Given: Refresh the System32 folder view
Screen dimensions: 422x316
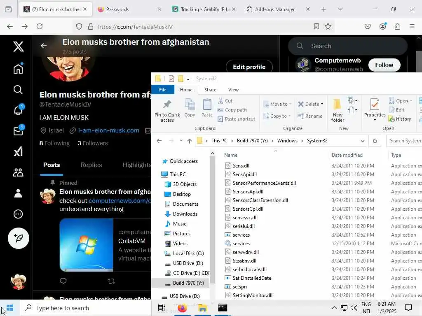Looking at the screenshot, I should click(375, 141).
